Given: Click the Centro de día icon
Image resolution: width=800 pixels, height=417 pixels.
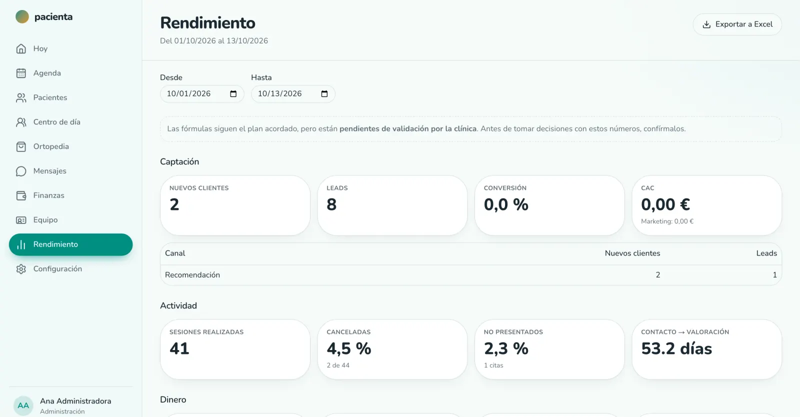Looking at the screenshot, I should click(21, 122).
